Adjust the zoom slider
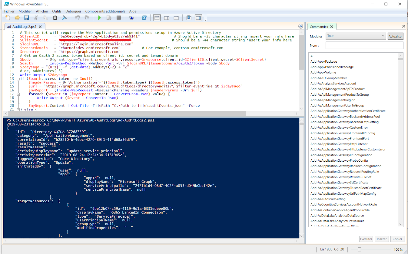The height and width of the screenshot is (254, 408). click(360, 249)
